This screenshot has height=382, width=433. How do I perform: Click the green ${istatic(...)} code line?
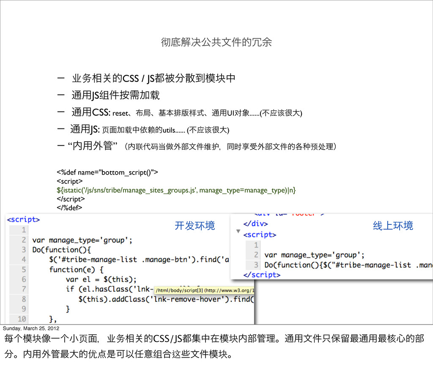(176, 190)
